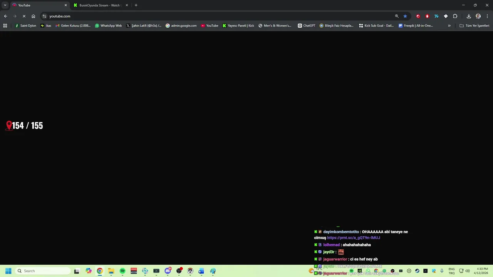Open the tab search dropdown arrow

click(5, 5)
